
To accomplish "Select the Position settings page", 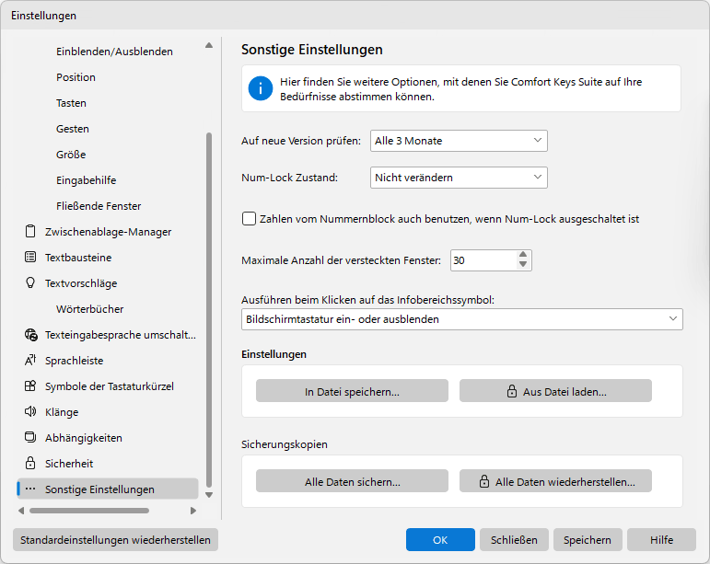I will pyautogui.click(x=76, y=77).
